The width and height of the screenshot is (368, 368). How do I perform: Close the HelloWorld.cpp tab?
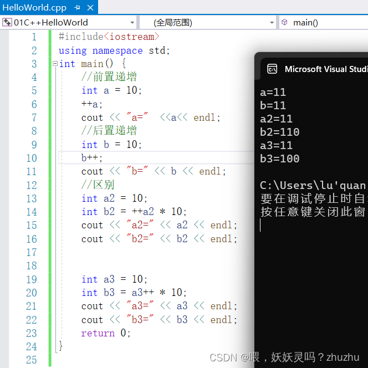tap(90, 8)
